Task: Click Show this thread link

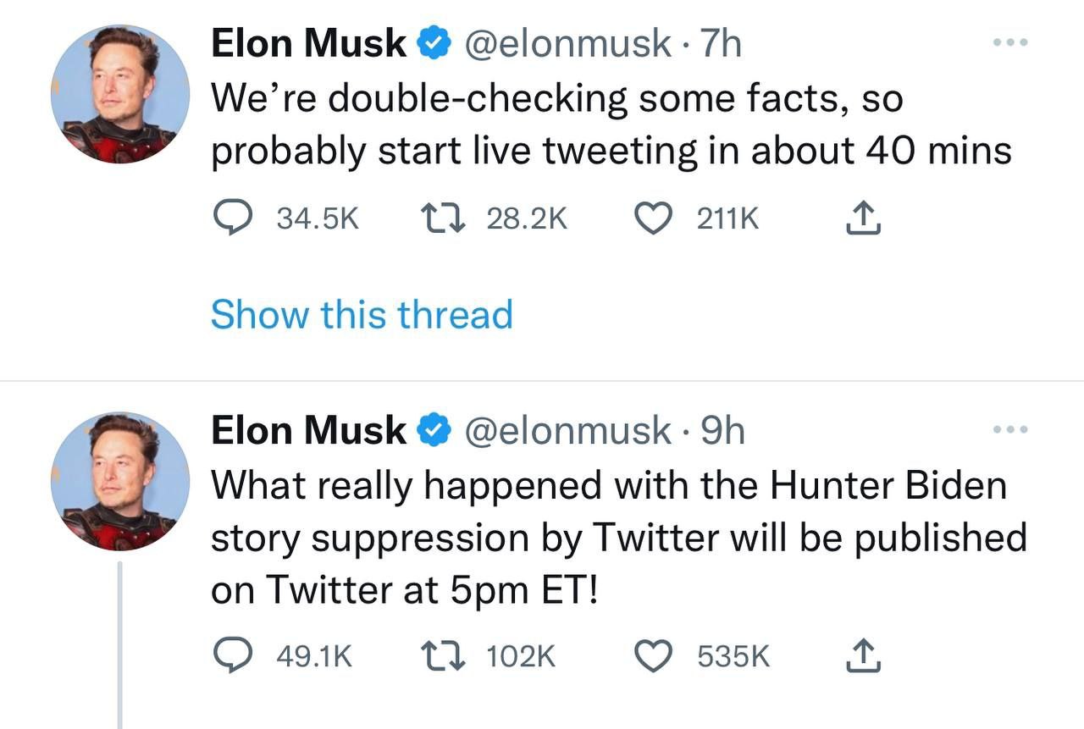Action: 362,314
